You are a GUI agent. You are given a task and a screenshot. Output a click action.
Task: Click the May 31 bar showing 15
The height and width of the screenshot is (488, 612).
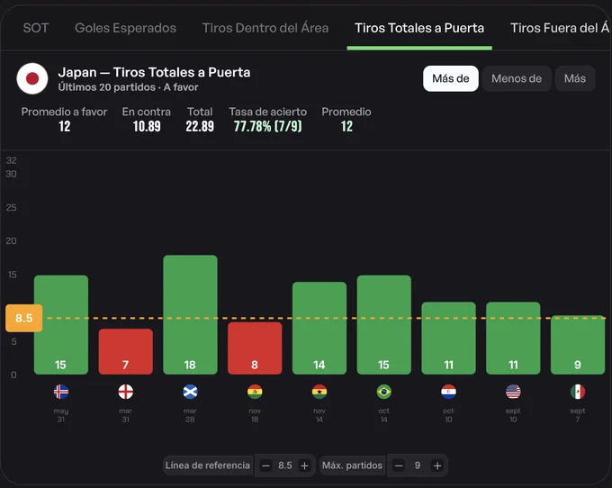[61, 325]
